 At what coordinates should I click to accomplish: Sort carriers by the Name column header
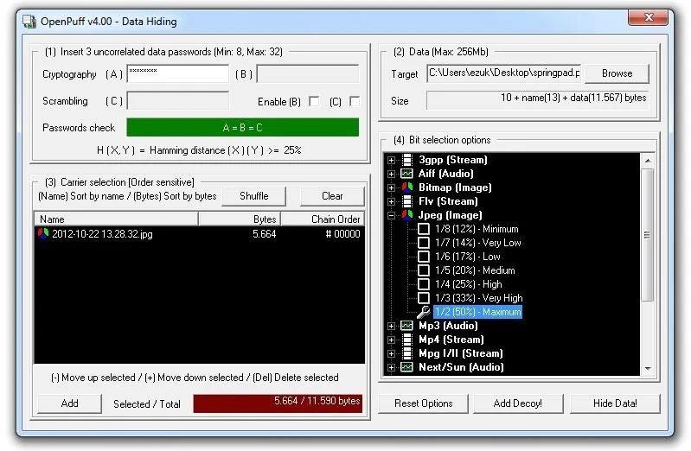point(116,219)
